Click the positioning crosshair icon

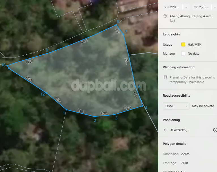coord(165,130)
